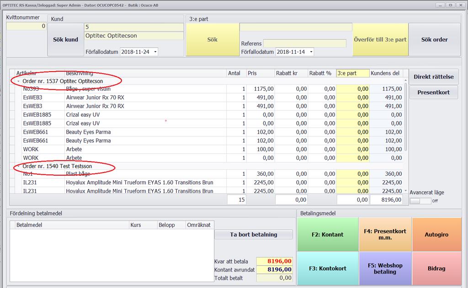Screen dimensions: 468x288
Task: Click the Sök kund button
Action: pyautogui.click(x=66, y=39)
